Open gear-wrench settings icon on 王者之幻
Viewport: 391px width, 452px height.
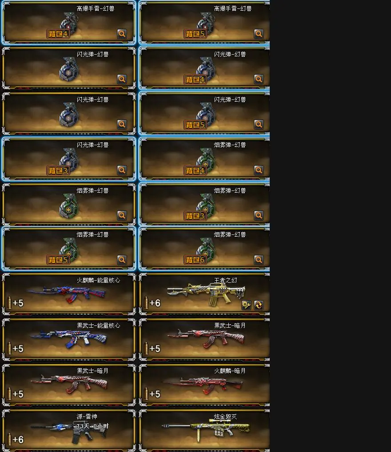pyautogui.click(x=246, y=305)
